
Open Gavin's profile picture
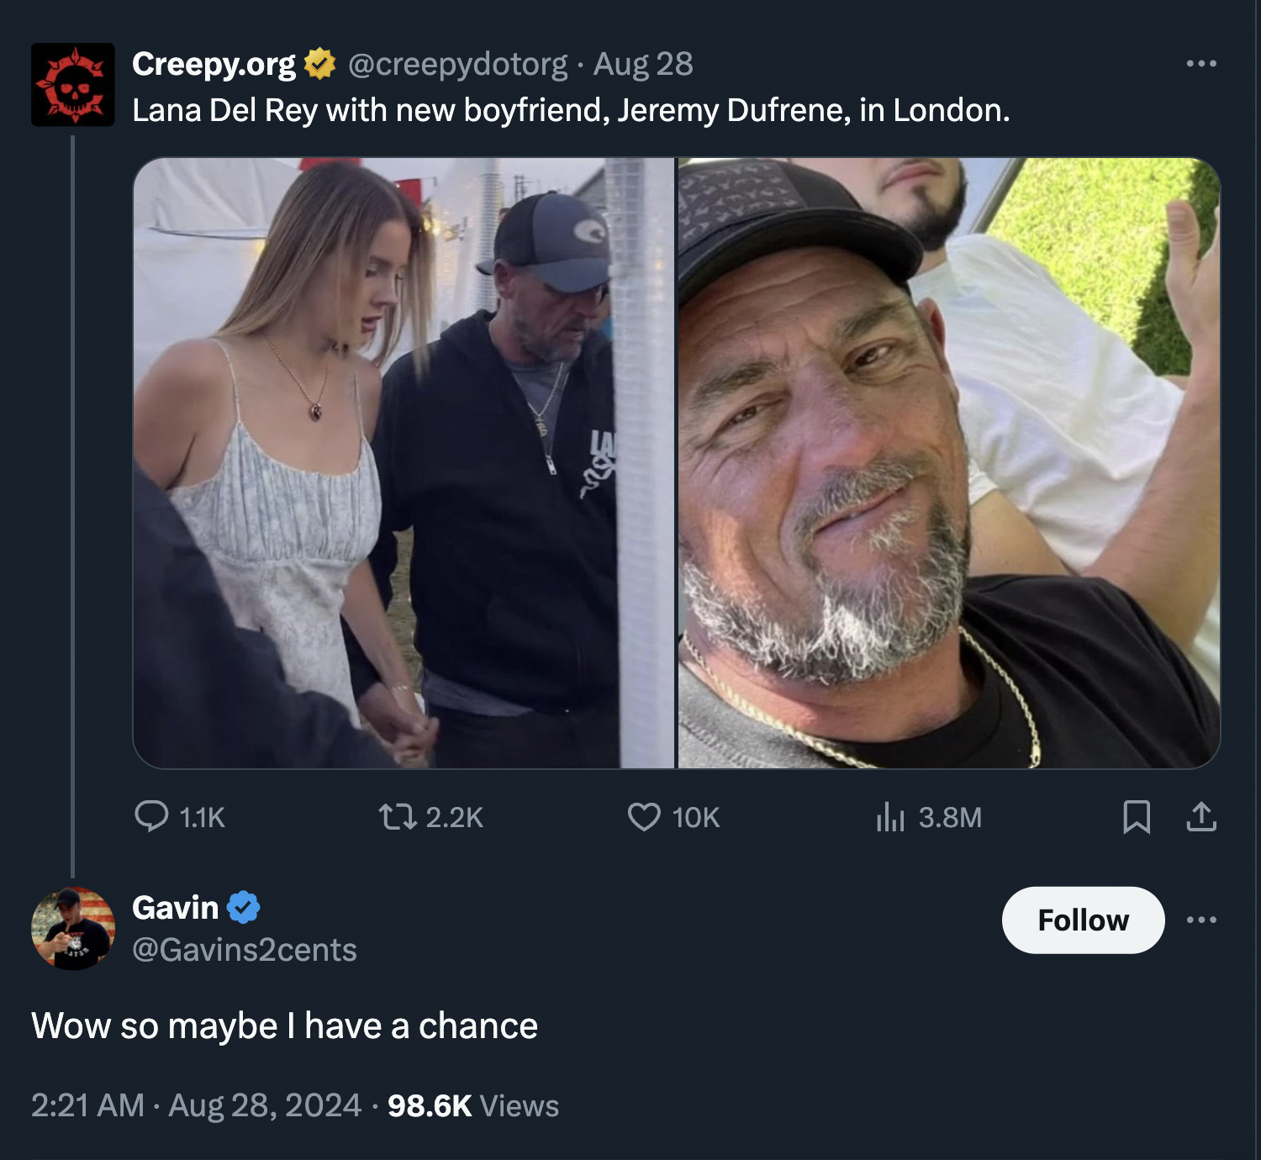(x=73, y=928)
